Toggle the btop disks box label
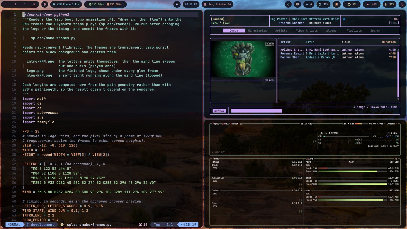The image size is (407, 229). point(310,159)
